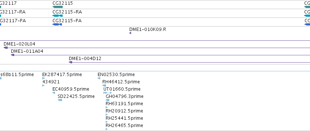This screenshot has width=310, height=131.
Task: Click the CG32115-PA protein glyph
Action: [57, 24]
